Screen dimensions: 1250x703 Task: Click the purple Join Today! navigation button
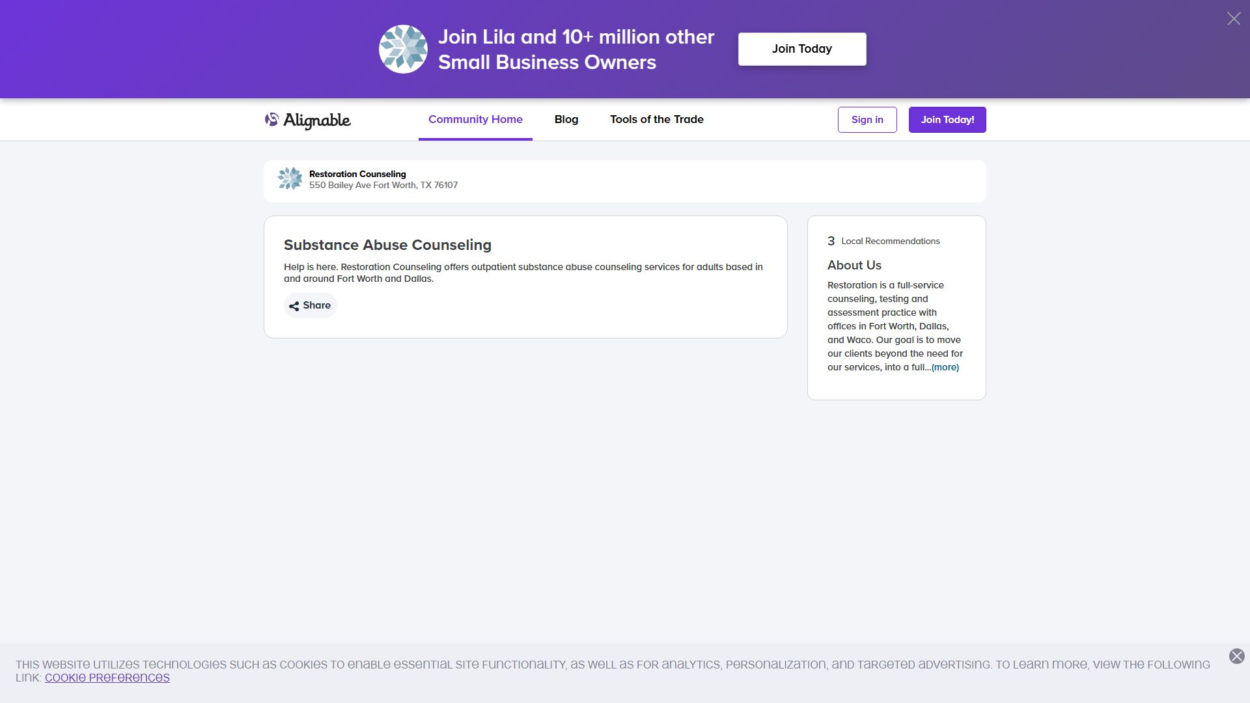(947, 120)
